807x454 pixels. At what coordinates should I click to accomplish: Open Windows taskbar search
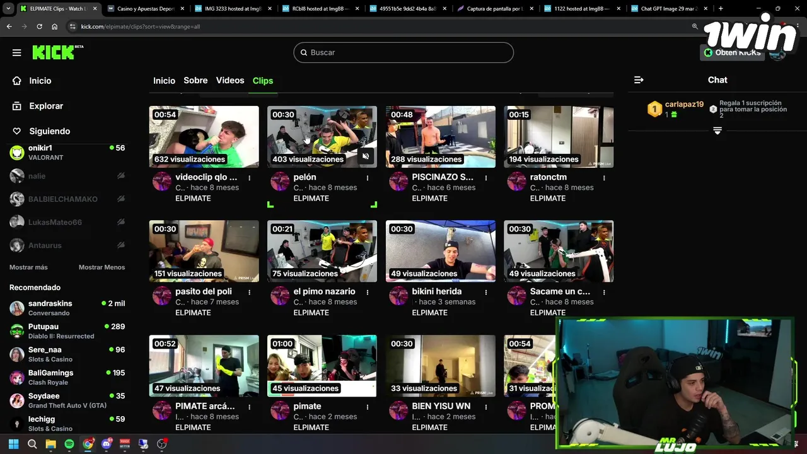coord(32,444)
